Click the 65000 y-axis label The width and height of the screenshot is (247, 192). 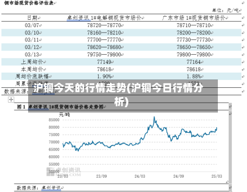54,150
